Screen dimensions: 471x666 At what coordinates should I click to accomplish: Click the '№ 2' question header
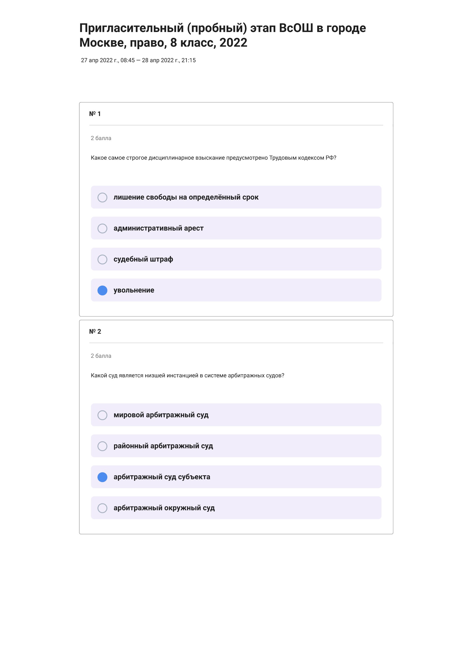95,332
